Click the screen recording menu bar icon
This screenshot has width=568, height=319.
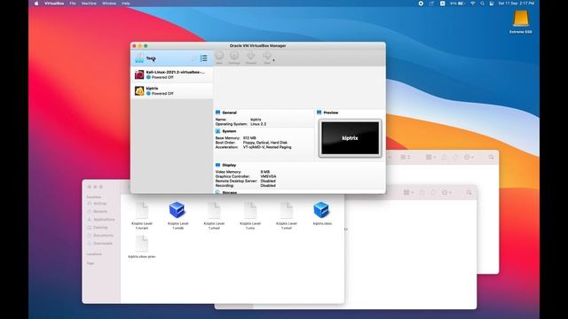click(x=421, y=4)
